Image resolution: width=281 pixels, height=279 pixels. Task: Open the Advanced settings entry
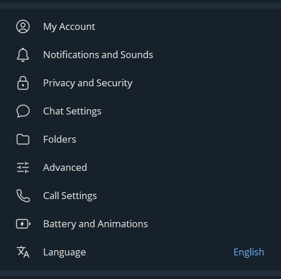coord(140,167)
